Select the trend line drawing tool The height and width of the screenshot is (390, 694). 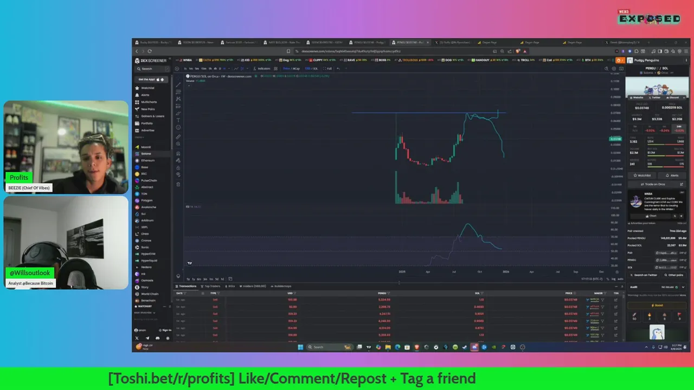pyautogui.click(x=178, y=84)
